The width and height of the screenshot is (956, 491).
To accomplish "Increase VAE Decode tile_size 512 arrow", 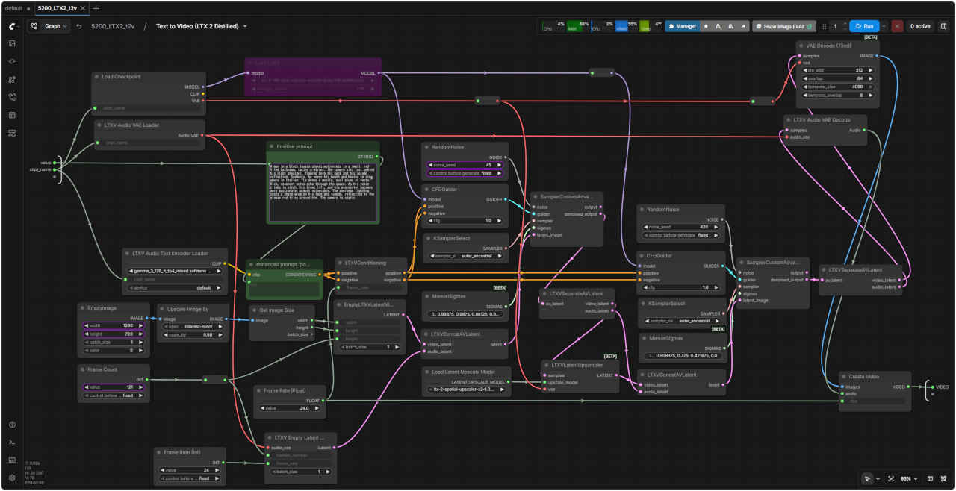I will point(870,70).
